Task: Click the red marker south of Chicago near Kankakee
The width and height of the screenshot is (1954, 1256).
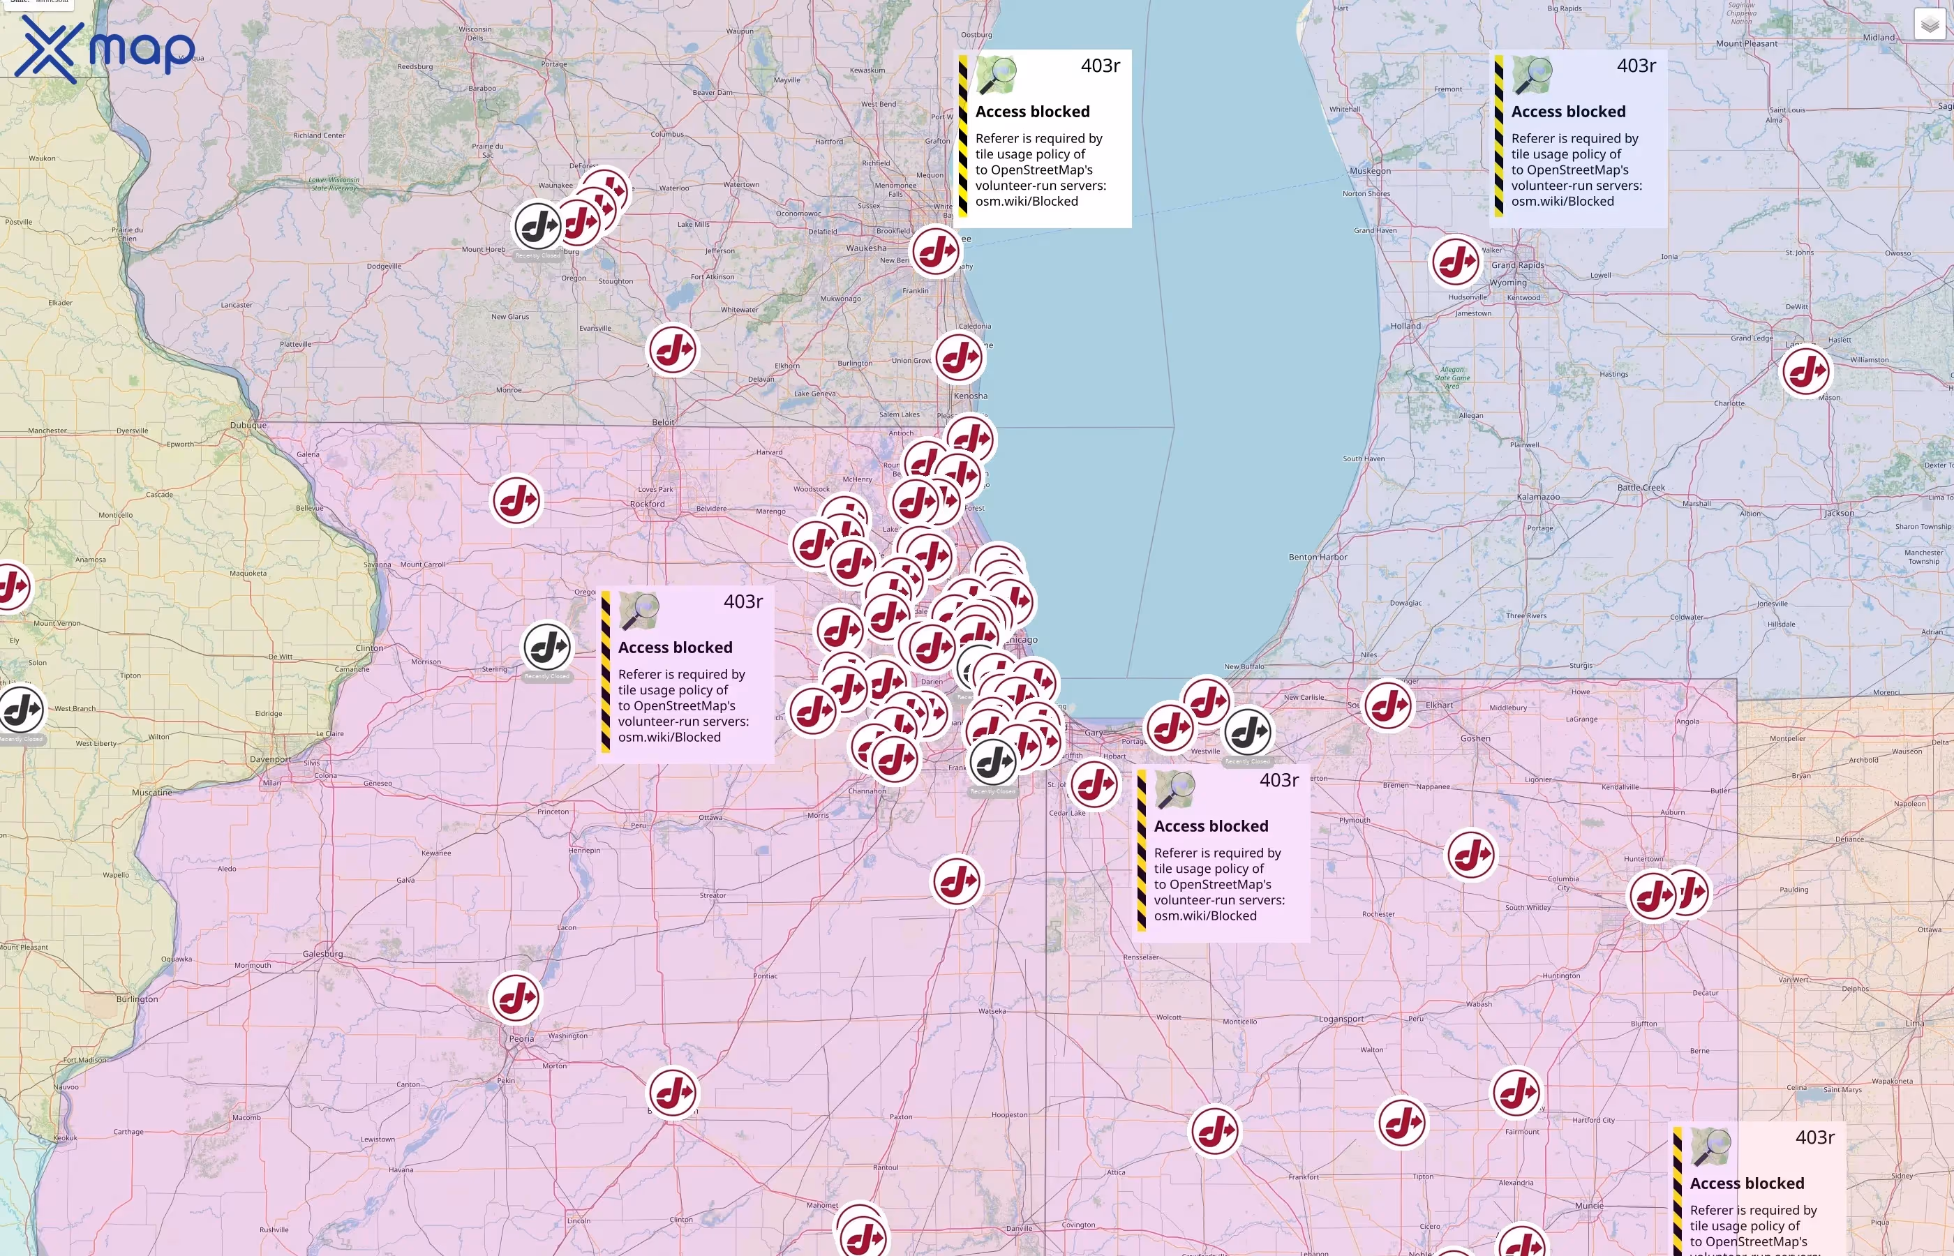Action: tap(957, 881)
